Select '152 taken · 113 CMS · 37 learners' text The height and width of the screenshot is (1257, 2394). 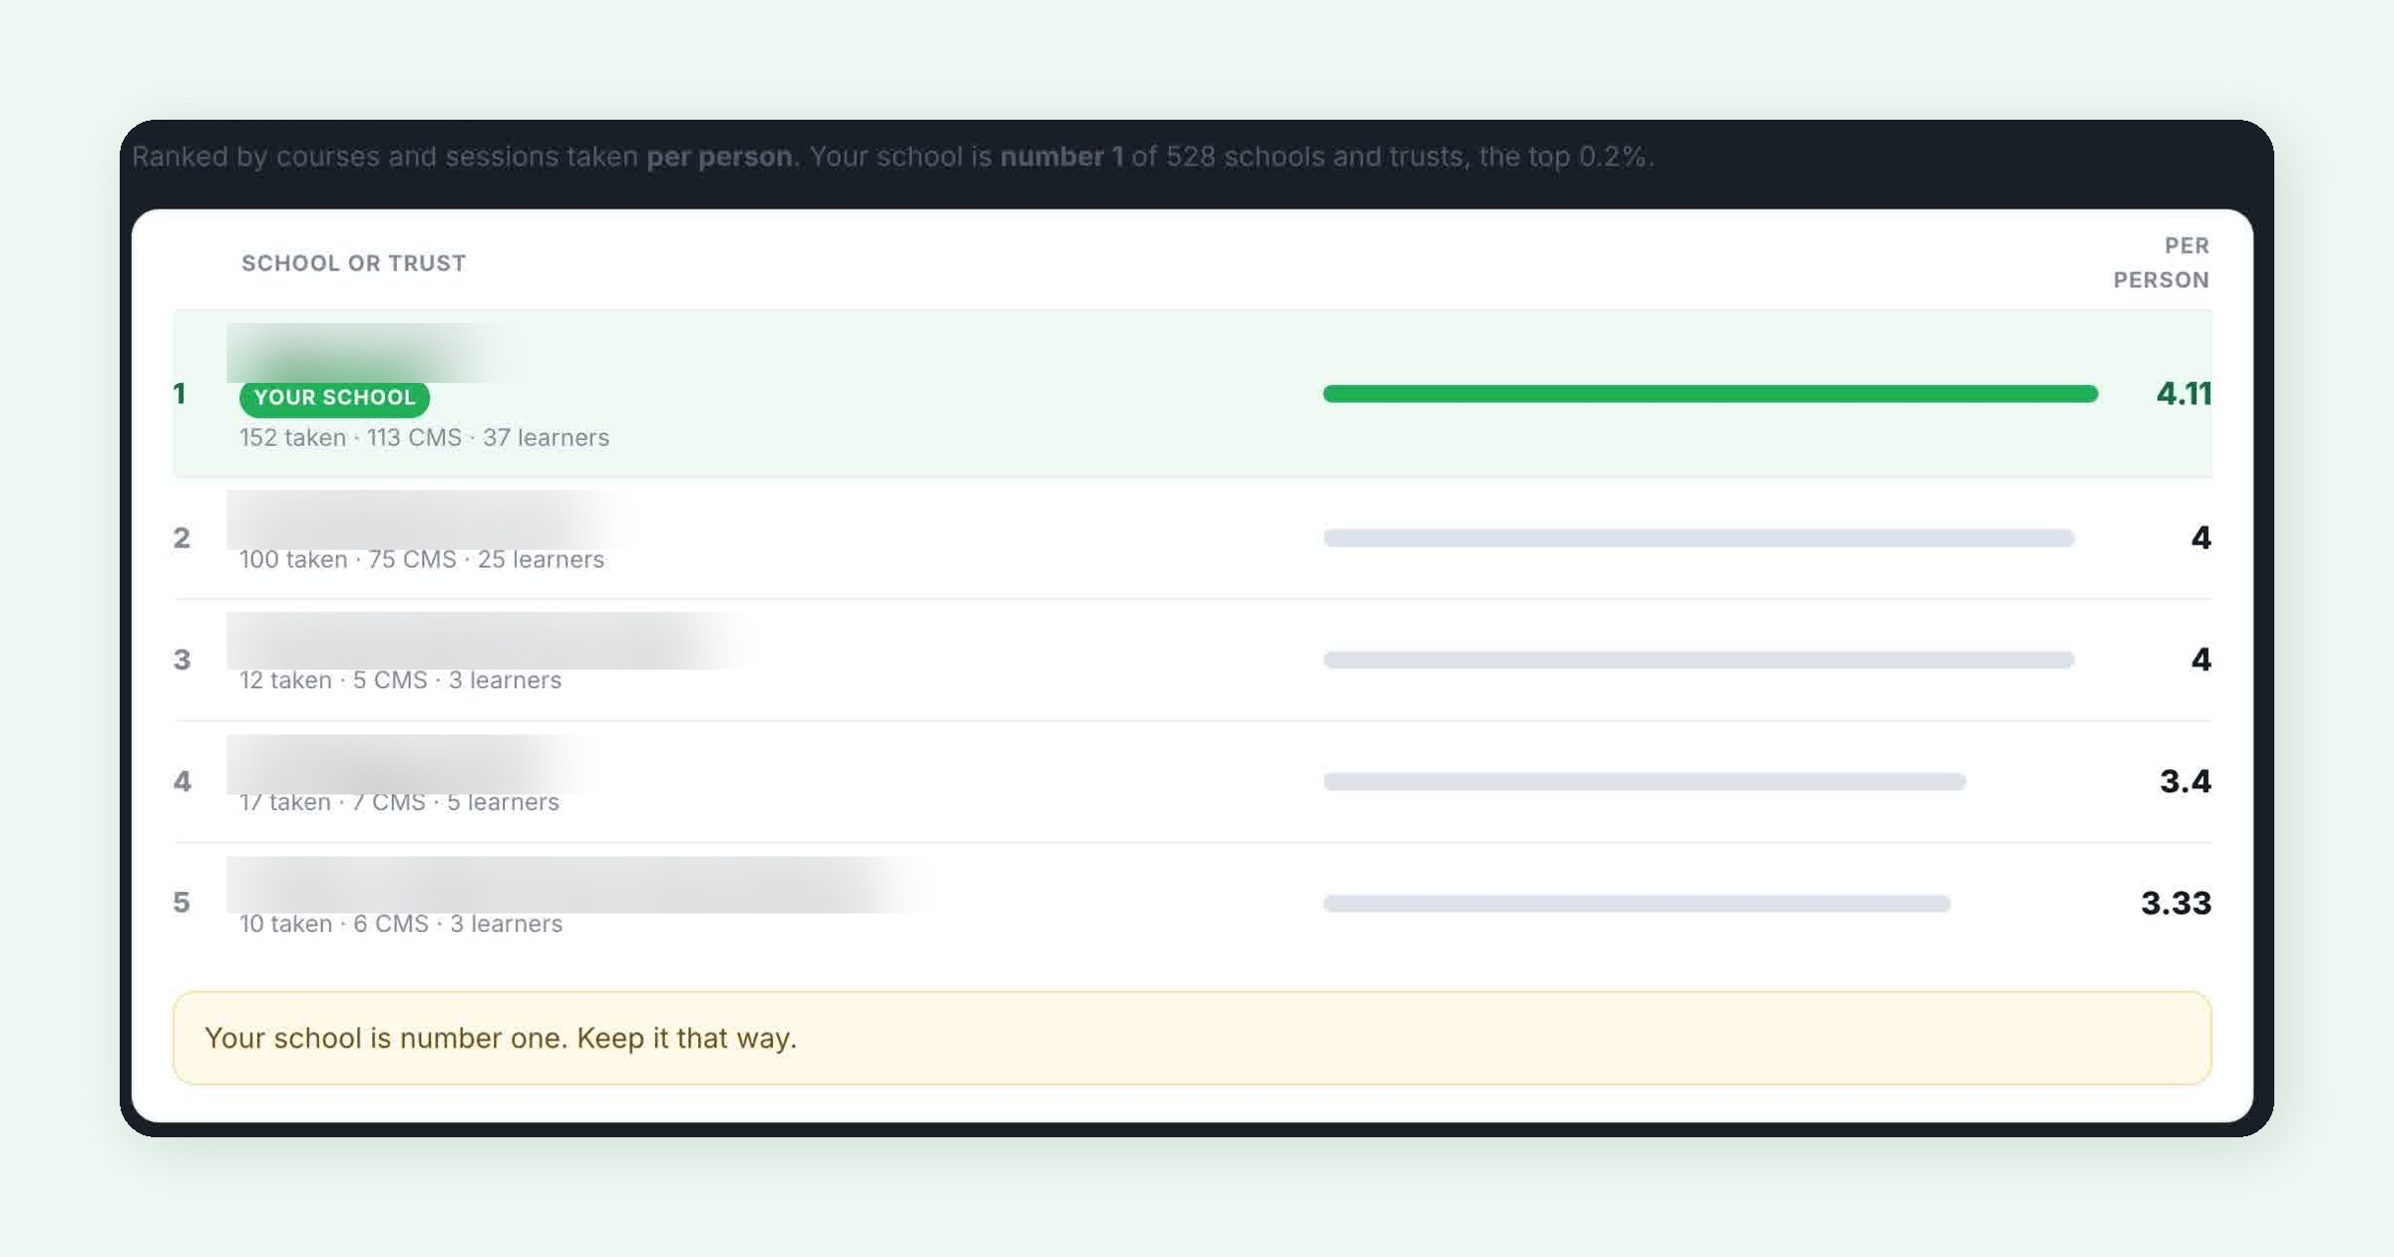tap(424, 438)
